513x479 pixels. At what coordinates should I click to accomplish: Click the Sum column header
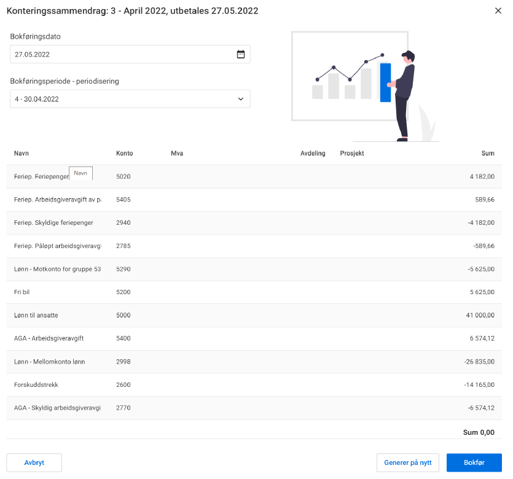tap(488, 154)
